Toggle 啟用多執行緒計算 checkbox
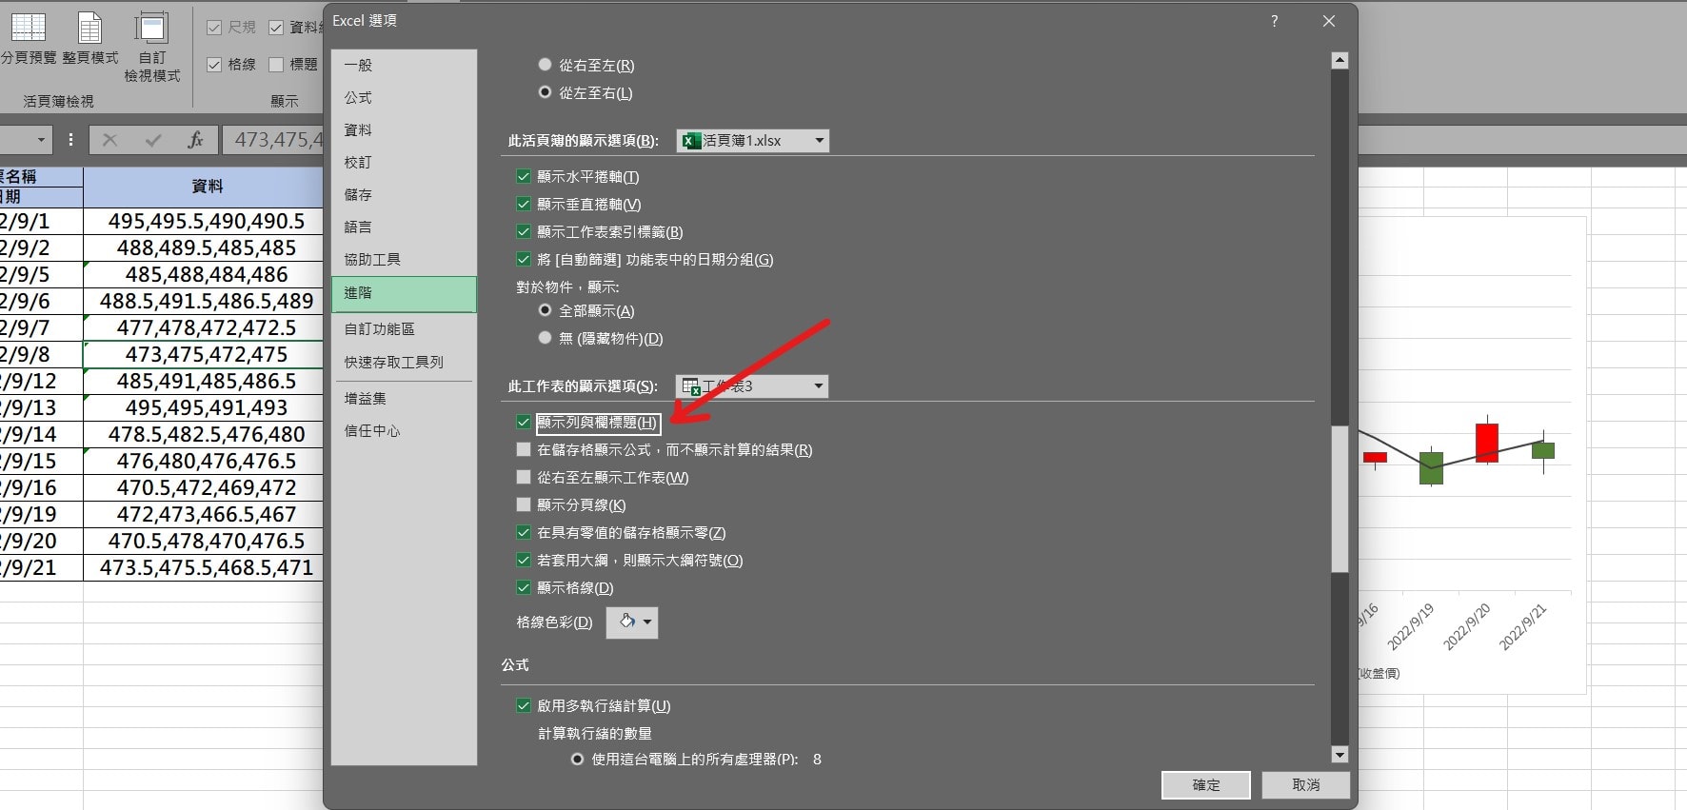The image size is (1687, 810). click(524, 705)
